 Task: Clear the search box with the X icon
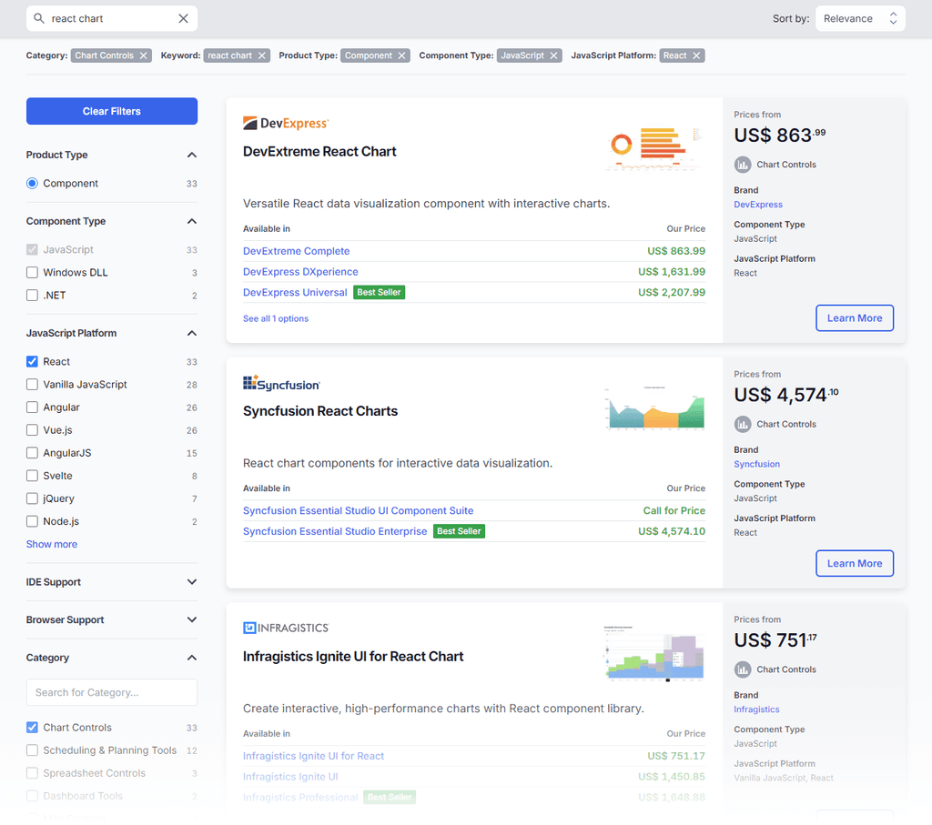pos(183,18)
